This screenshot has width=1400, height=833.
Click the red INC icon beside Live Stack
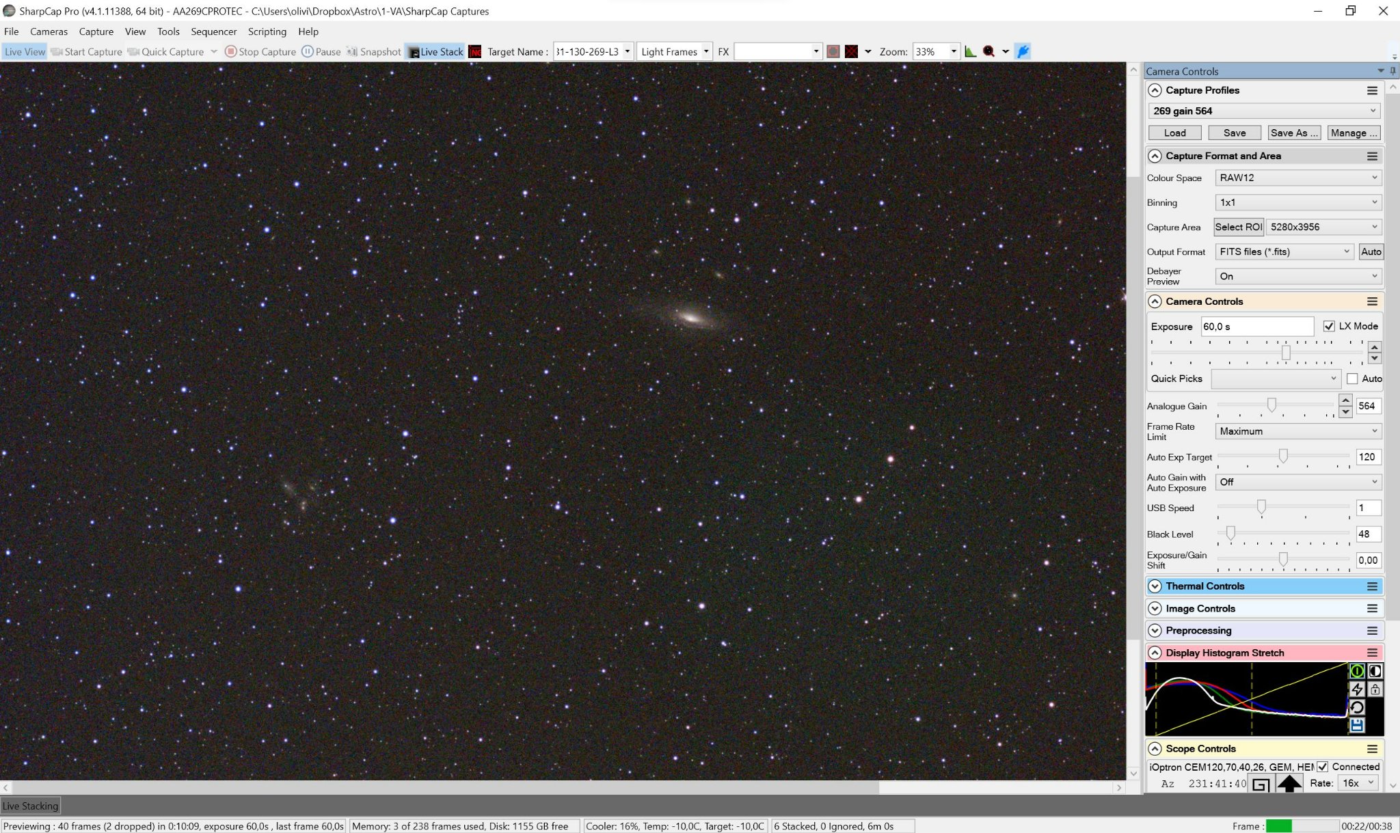click(475, 52)
